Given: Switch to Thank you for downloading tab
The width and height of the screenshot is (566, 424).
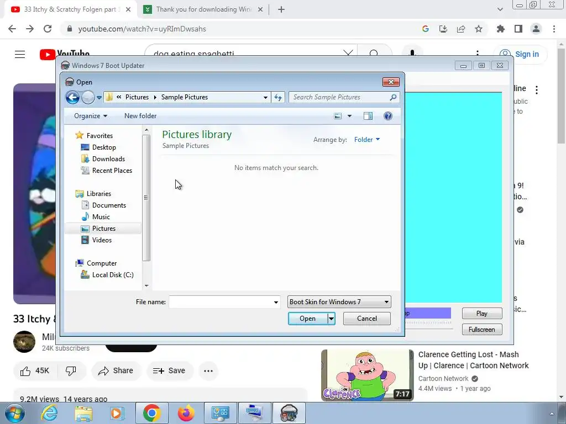Looking at the screenshot, I should pos(204,9).
